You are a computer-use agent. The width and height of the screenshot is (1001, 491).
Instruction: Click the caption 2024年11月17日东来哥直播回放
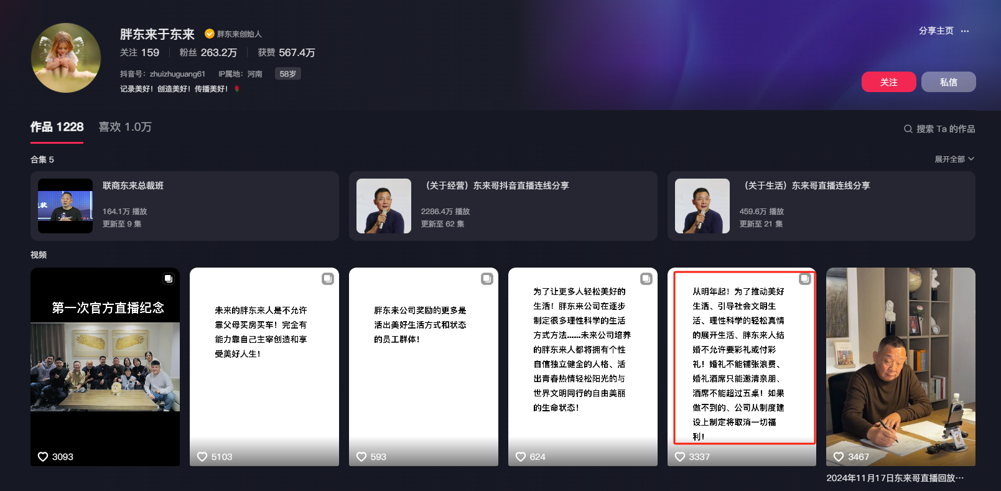895,478
